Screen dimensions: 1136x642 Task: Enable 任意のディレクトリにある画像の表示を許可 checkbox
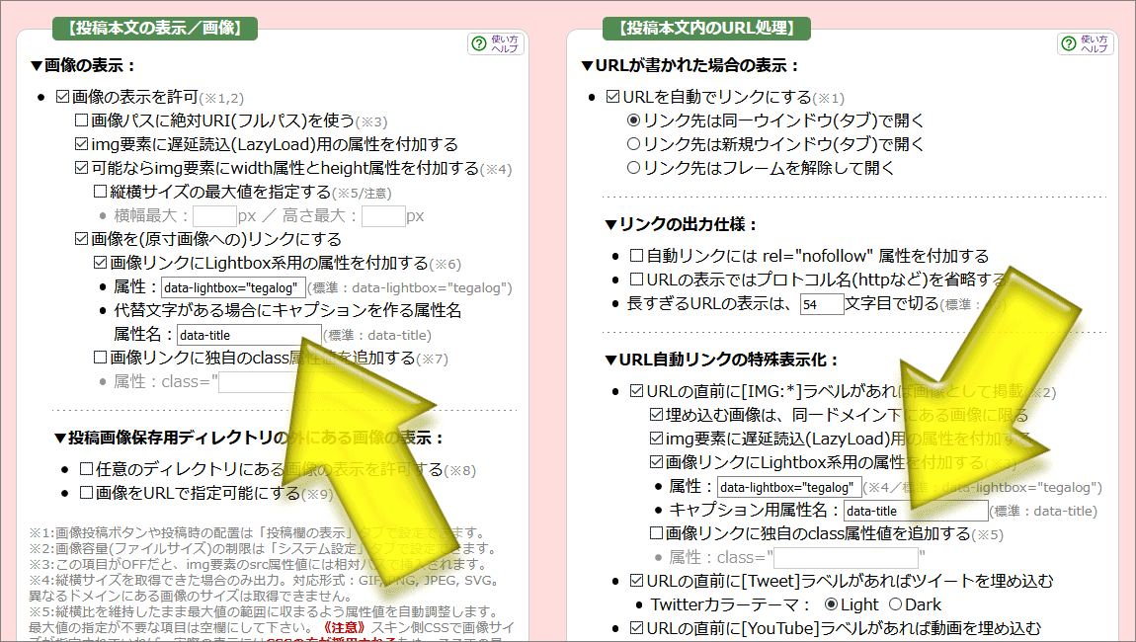pyautogui.click(x=86, y=469)
